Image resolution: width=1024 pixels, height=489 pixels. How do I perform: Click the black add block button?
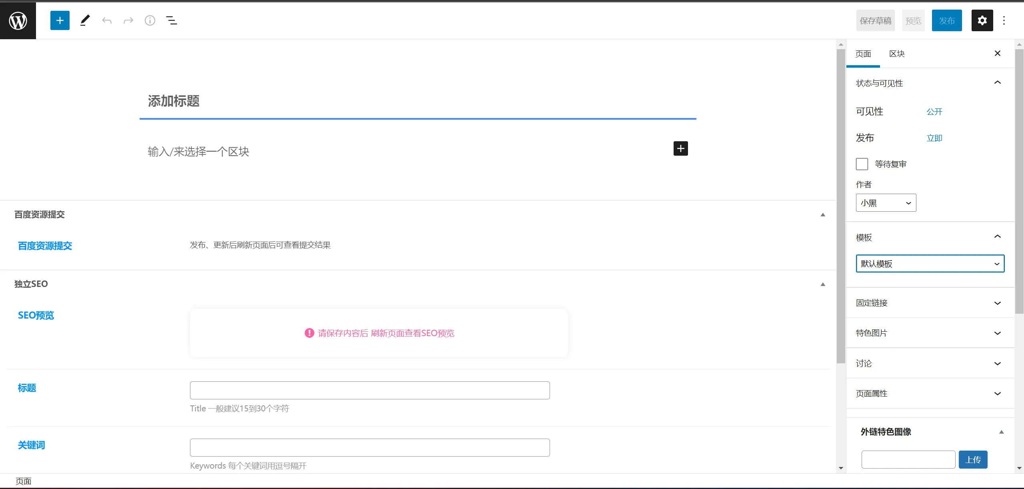point(680,148)
